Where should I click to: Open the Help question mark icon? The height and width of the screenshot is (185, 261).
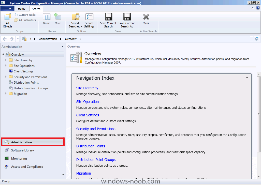tap(258, 8)
